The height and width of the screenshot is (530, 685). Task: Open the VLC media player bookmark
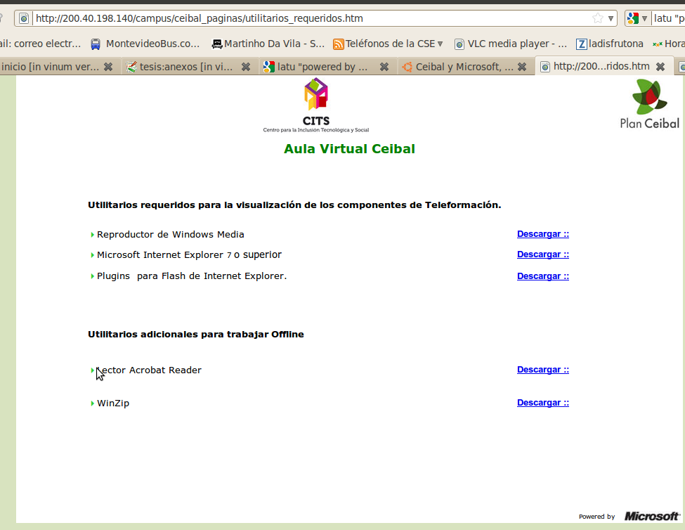[x=511, y=44]
